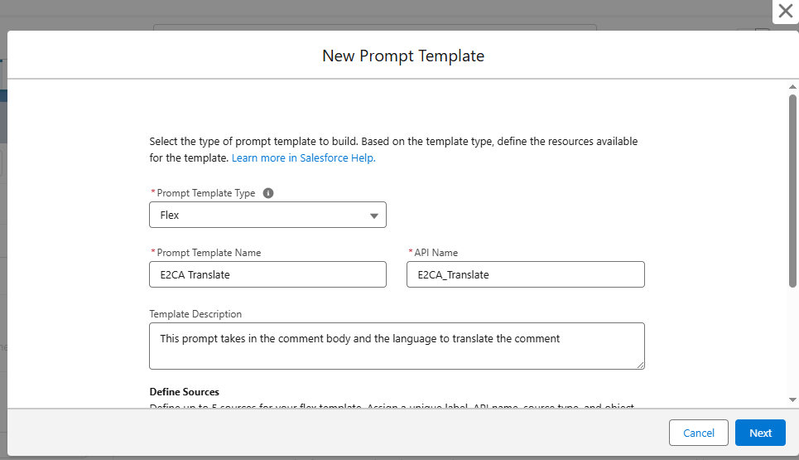Expand the Prompt Template Type dropdown arrow
799x460 pixels.
374,215
